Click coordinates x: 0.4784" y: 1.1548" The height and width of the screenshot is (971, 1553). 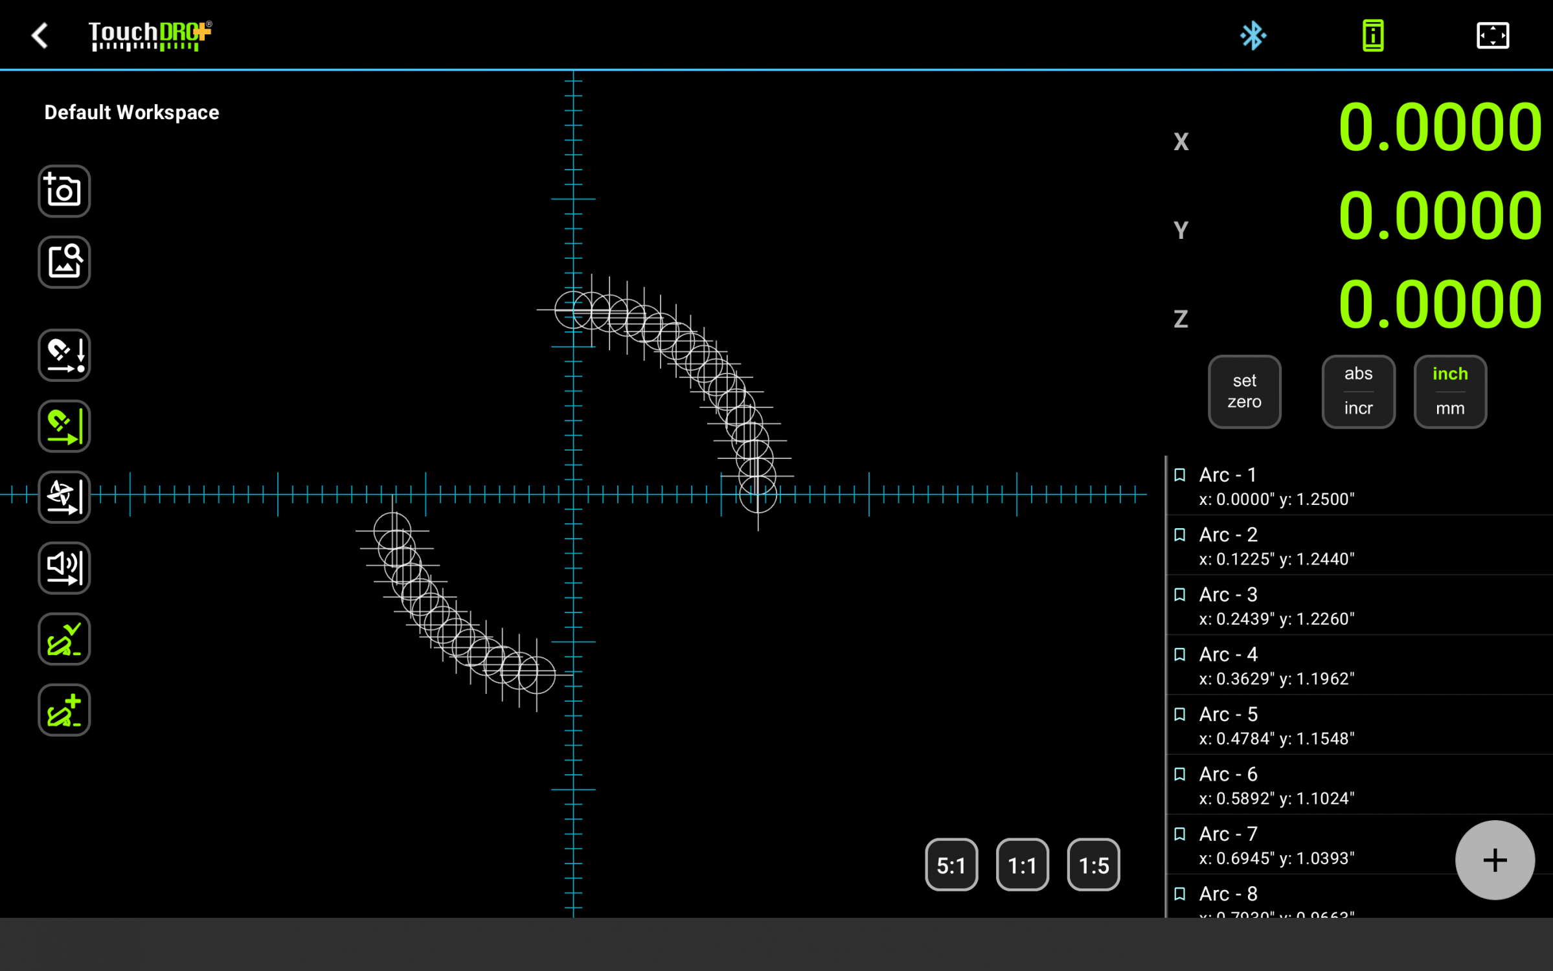(x=1276, y=739)
